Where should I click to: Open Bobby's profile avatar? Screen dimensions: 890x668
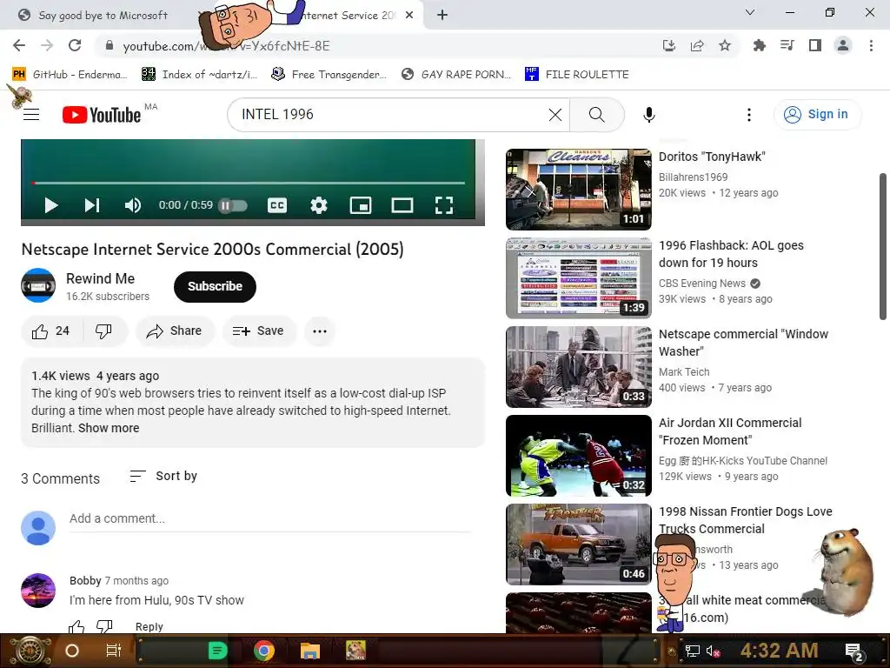coord(38,591)
